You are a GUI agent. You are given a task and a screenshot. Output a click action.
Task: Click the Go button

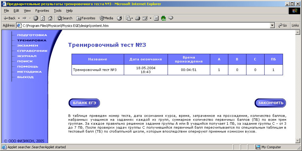[283, 25]
